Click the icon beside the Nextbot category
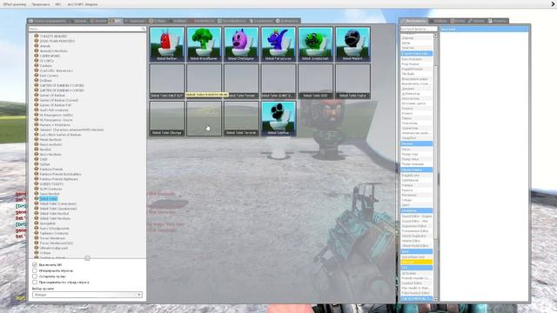Screen dimensions: 557x313 (37, 150)
